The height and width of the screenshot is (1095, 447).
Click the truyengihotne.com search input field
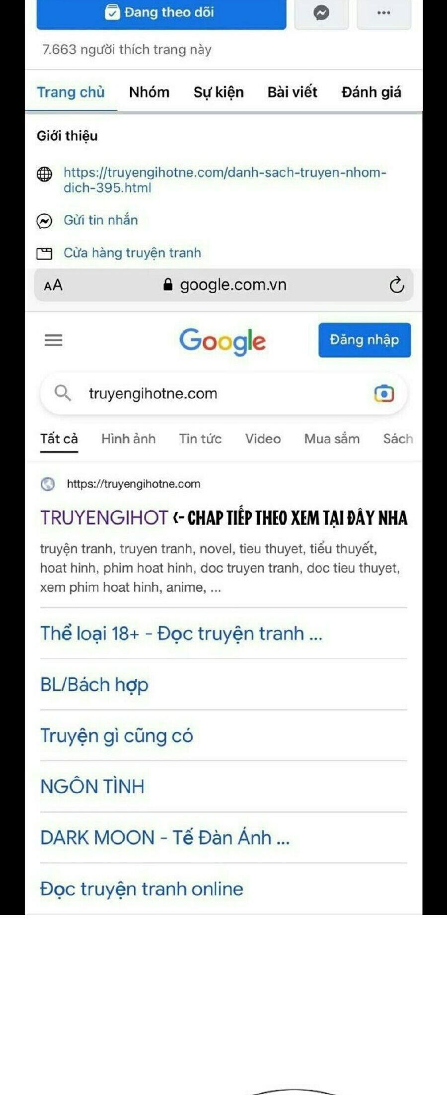(223, 393)
